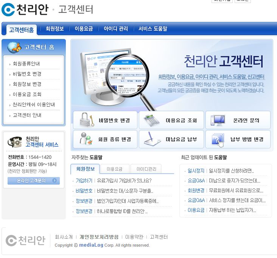Open the 비밀번호 help category link
Viewport: 277px width, 258px height.
coord(84,191)
